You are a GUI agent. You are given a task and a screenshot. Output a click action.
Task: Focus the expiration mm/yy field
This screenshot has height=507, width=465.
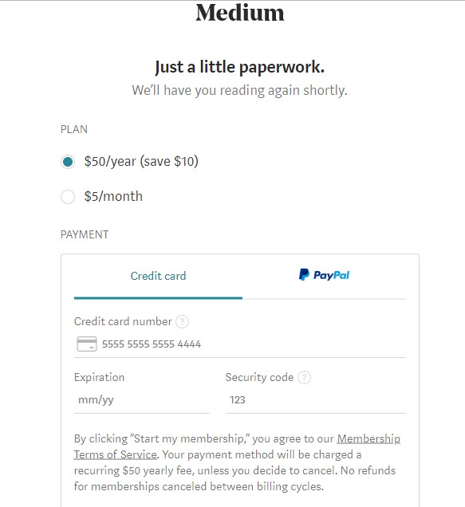(x=142, y=400)
